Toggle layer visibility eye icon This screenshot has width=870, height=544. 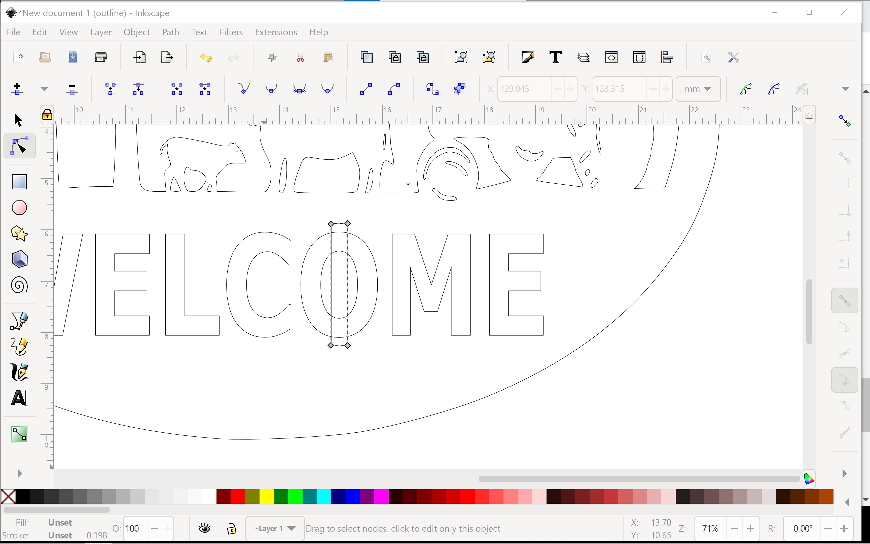205,528
